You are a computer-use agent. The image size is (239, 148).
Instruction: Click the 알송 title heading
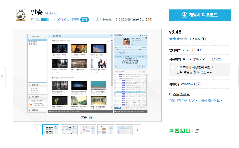(37, 12)
